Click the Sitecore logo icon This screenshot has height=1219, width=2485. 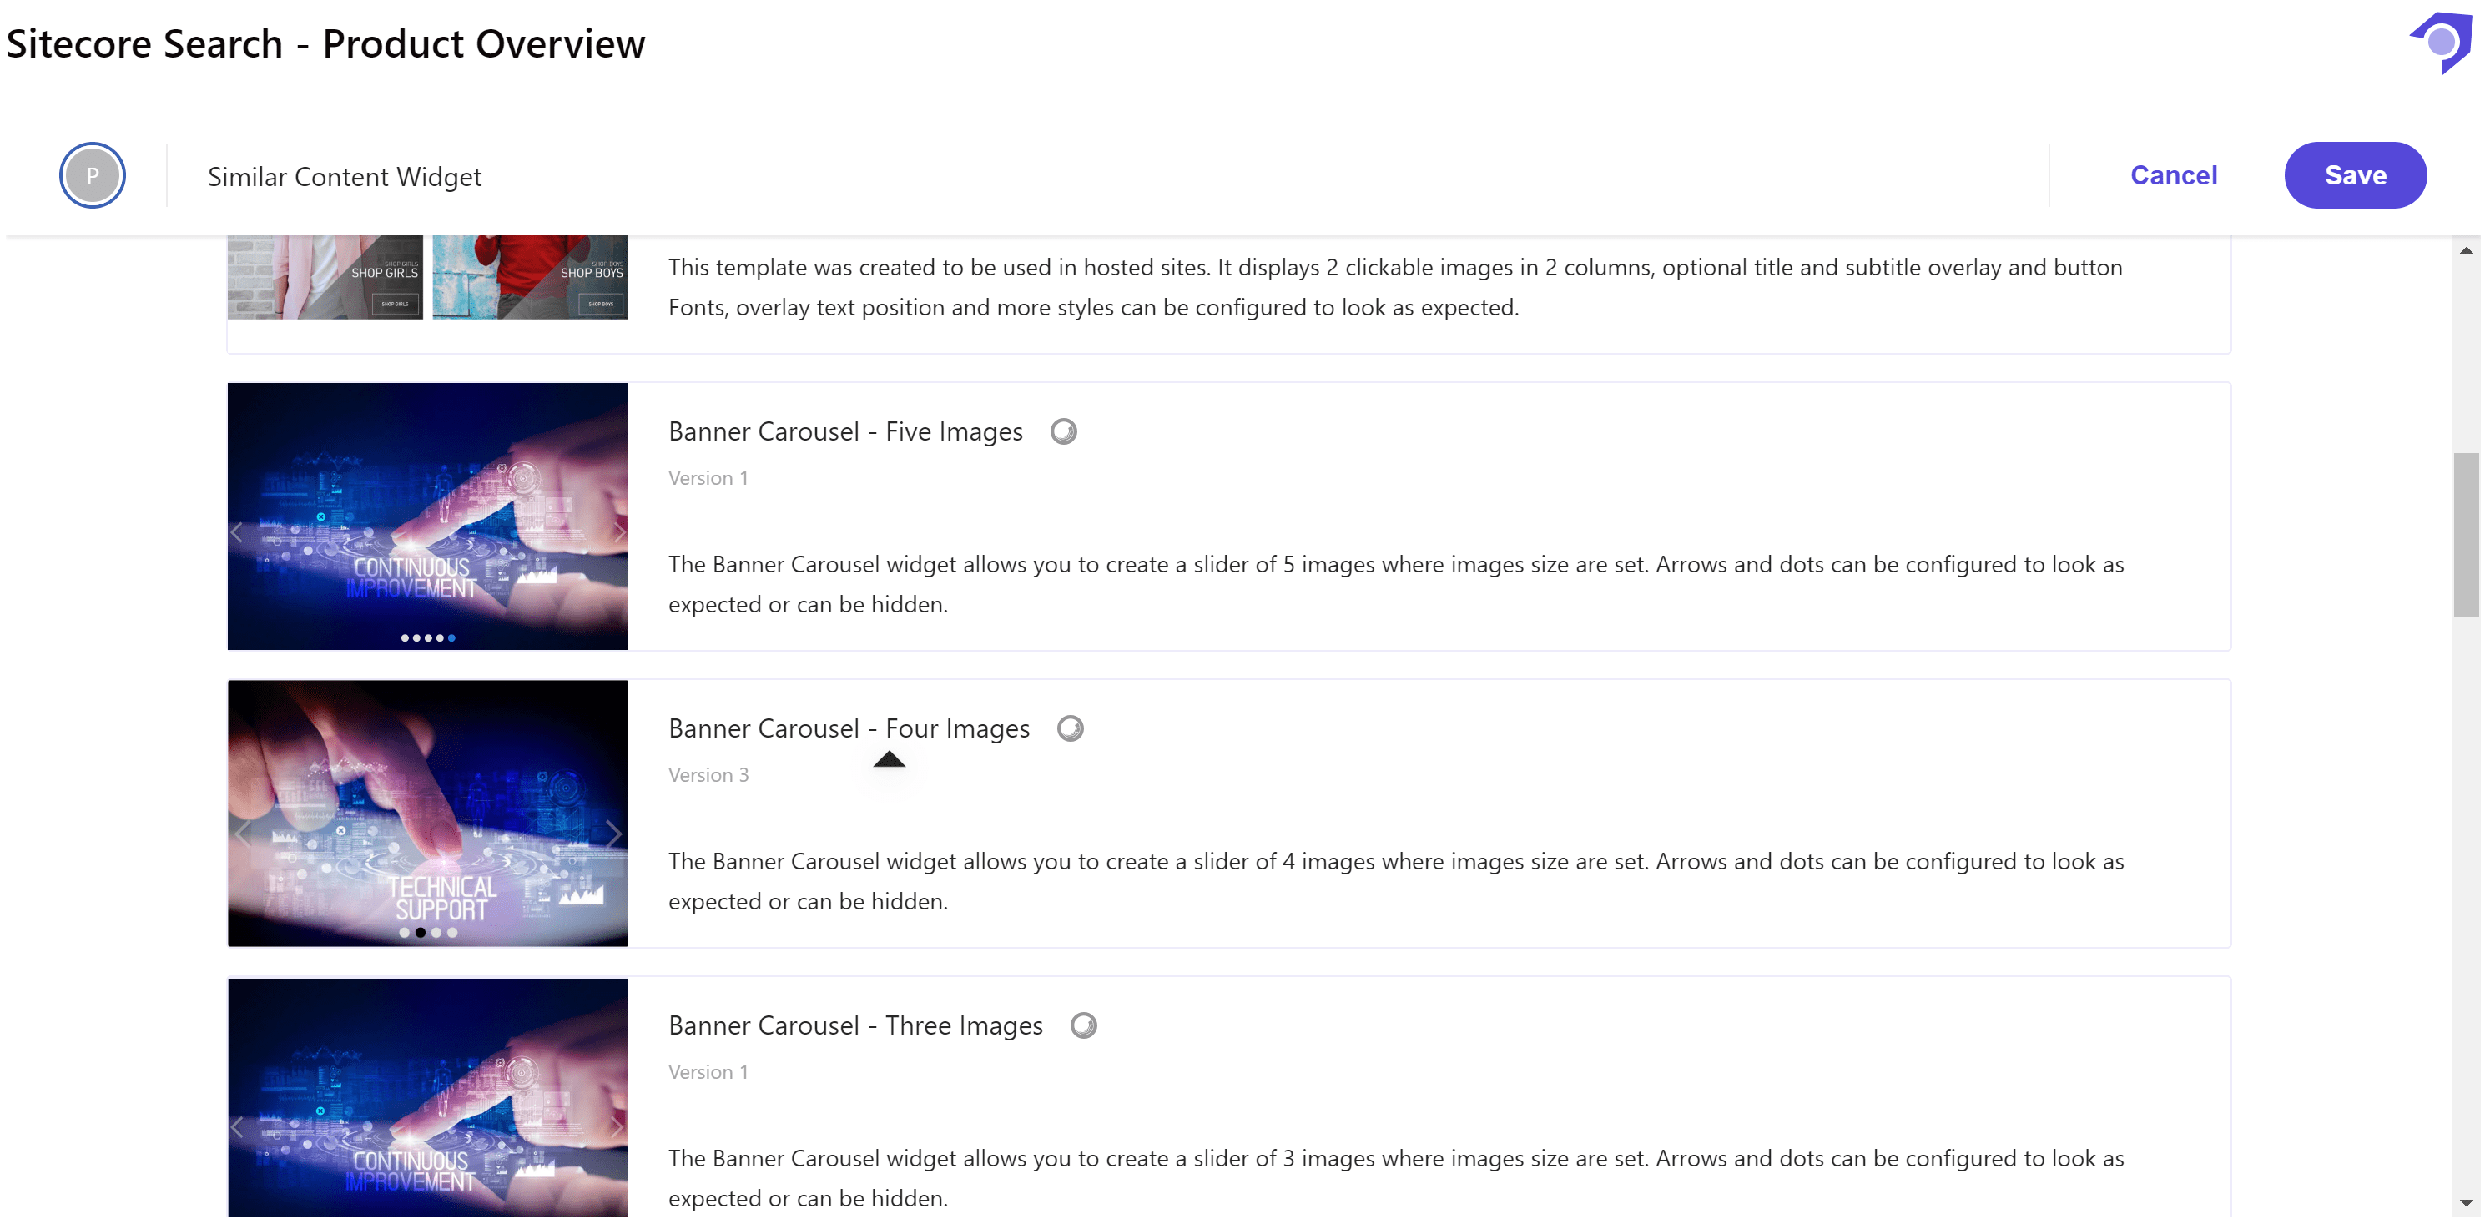(2442, 42)
